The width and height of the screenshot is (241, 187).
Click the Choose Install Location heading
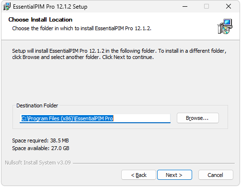tap(40, 20)
